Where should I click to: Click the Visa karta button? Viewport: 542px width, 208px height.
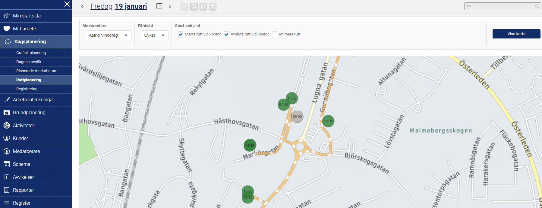[x=516, y=34]
